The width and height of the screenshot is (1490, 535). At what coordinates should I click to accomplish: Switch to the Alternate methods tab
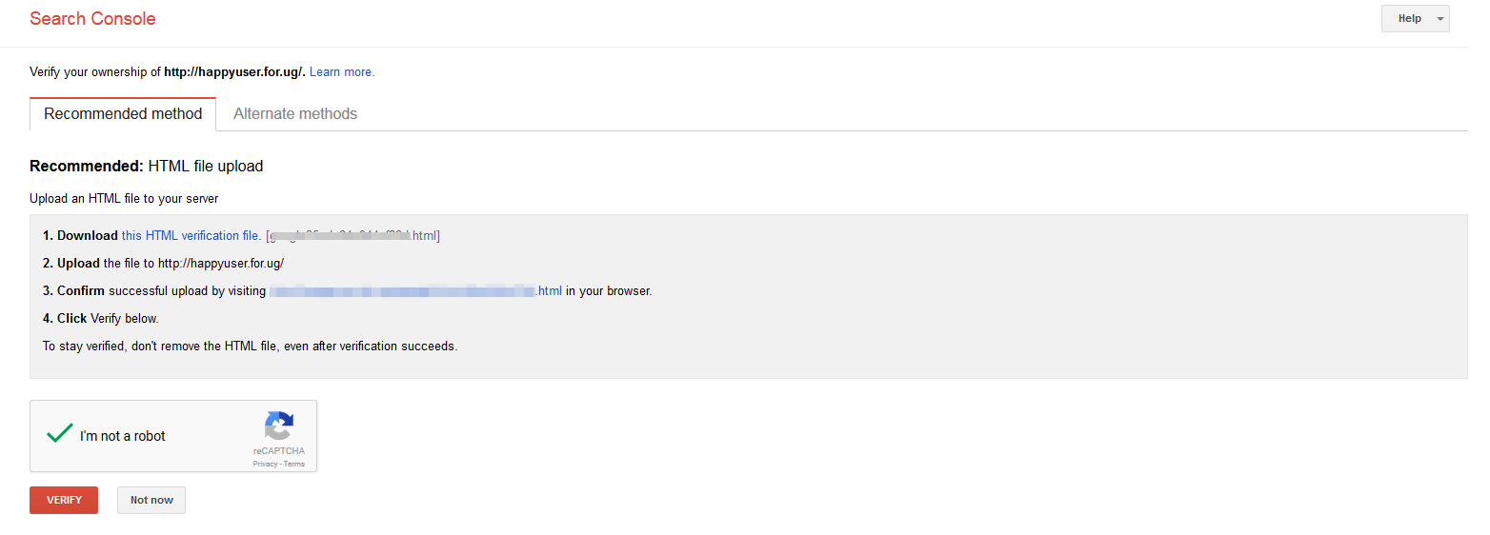coord(295,114)
